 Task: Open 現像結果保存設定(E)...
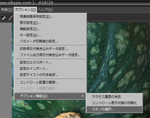click(x=50, y=17)
